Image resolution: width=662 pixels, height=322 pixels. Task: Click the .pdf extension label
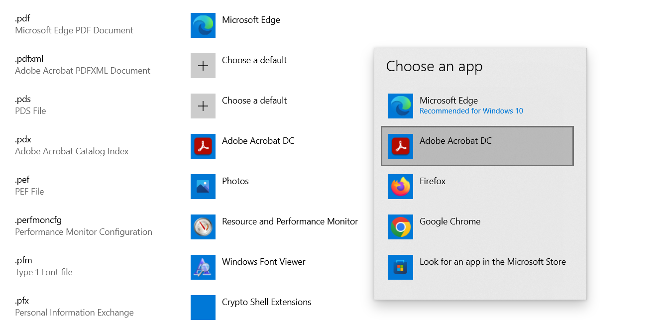click(22, 19)
